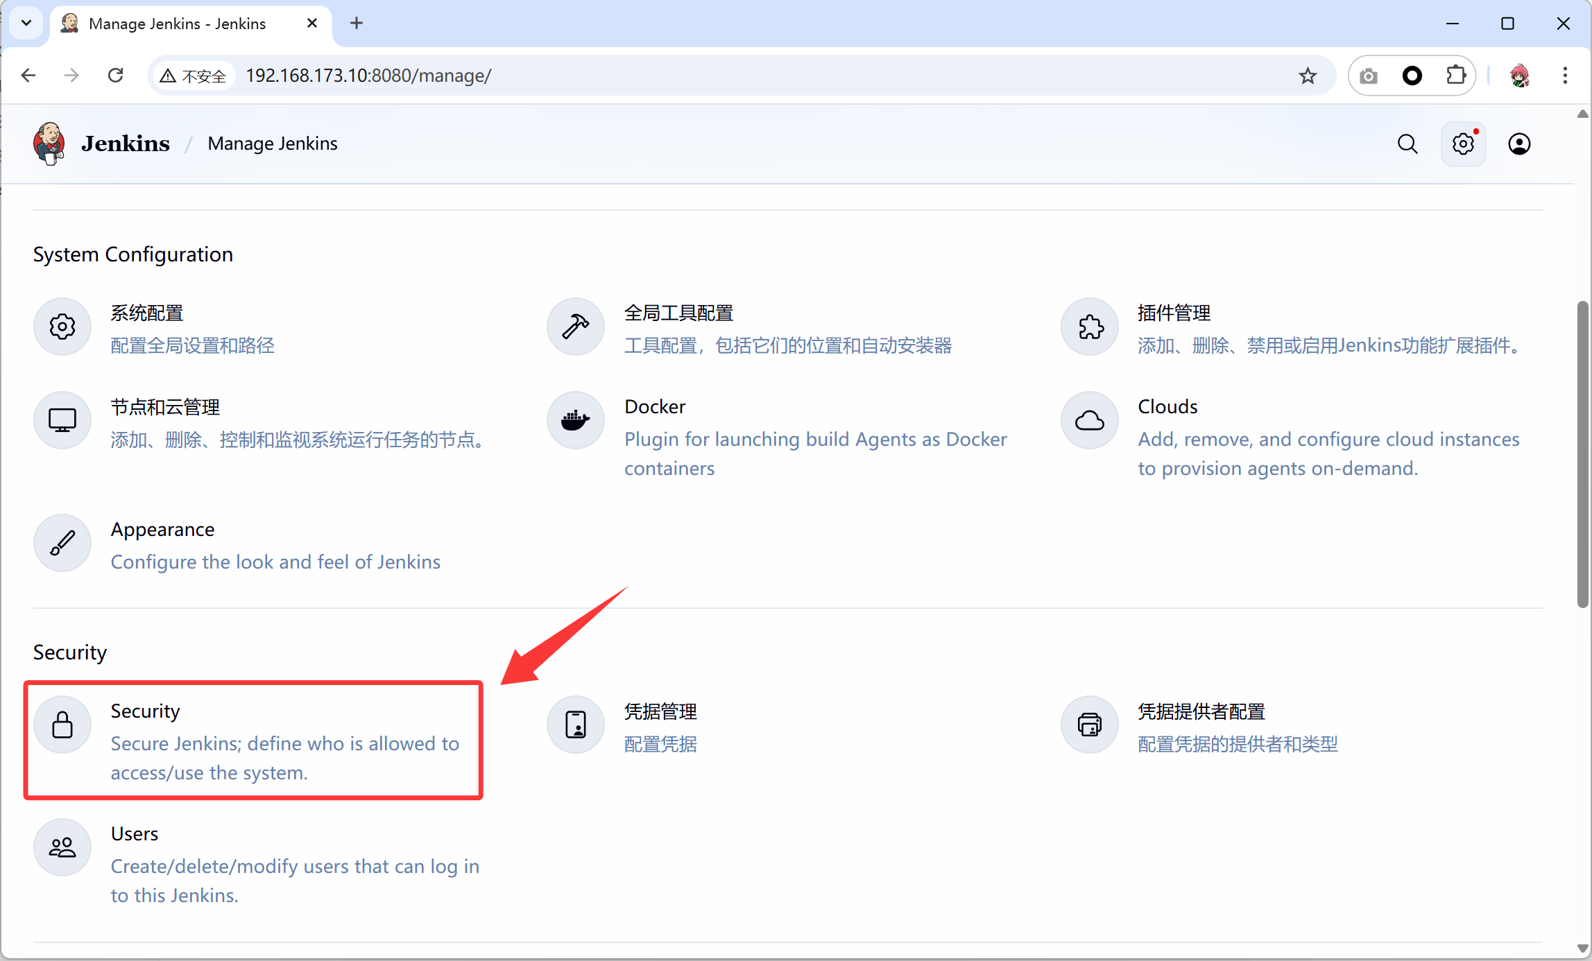Click the Users people icon

(62, 847)
